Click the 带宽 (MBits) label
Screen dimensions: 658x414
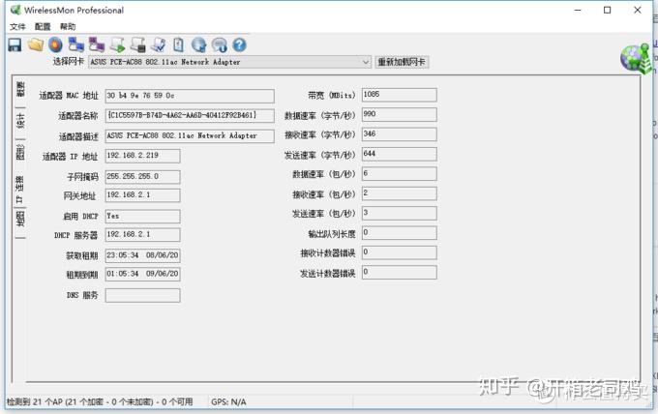pos(332,95)
